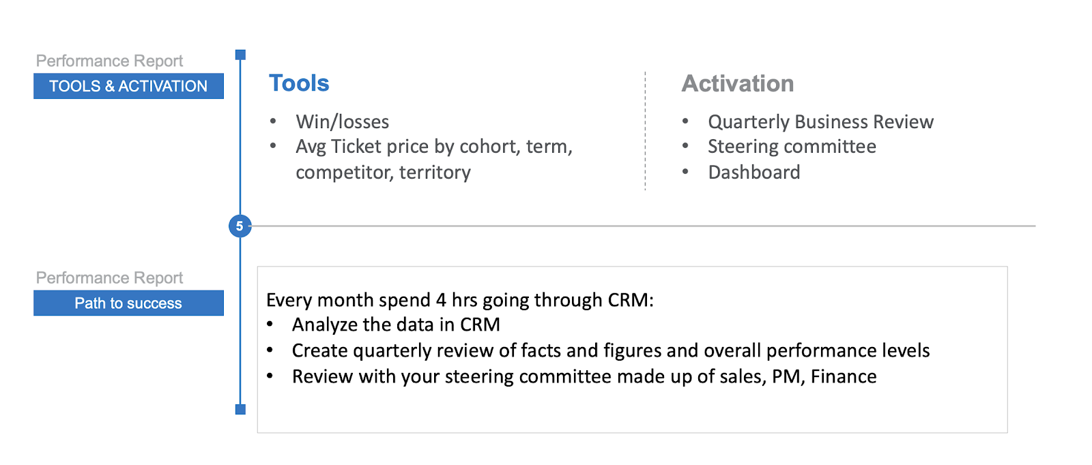Select the Quarterly Business Review bullet
Image resolution: width=1092 pixels, height=465 pixels.
tap(820, 121)
